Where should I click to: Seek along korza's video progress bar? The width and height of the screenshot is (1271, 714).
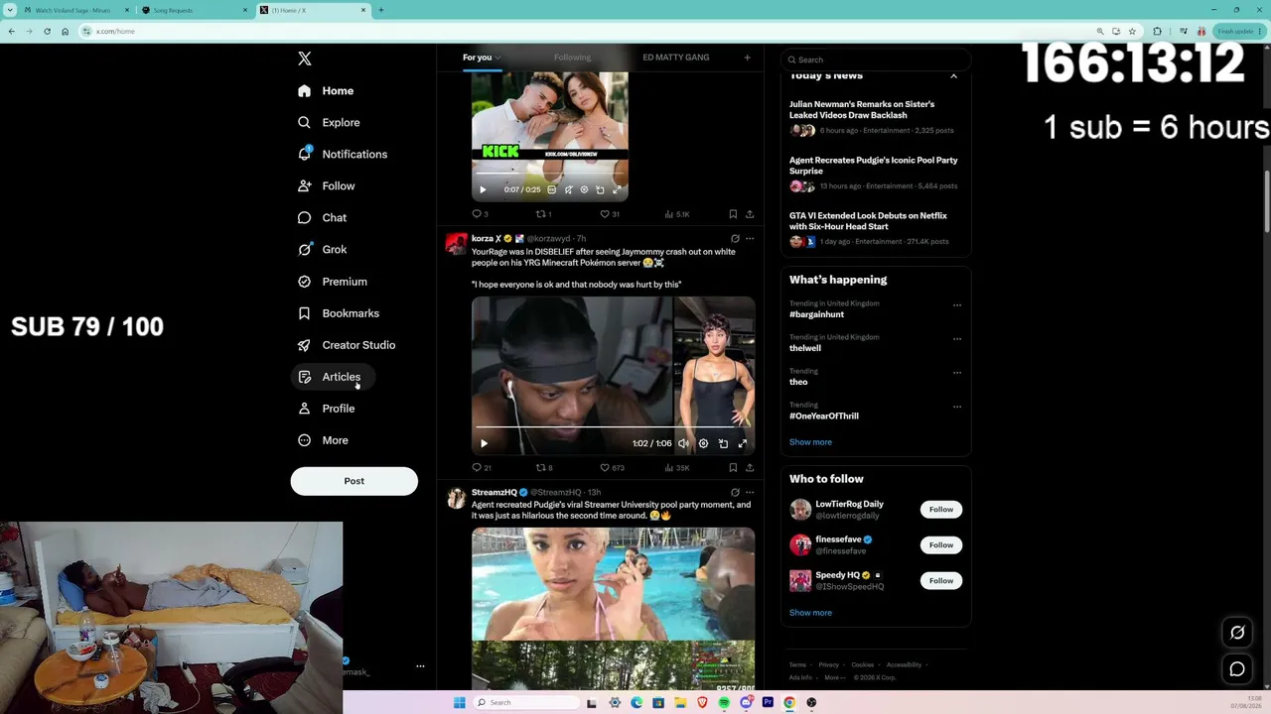pyautogui.click(x=613, y=427)
